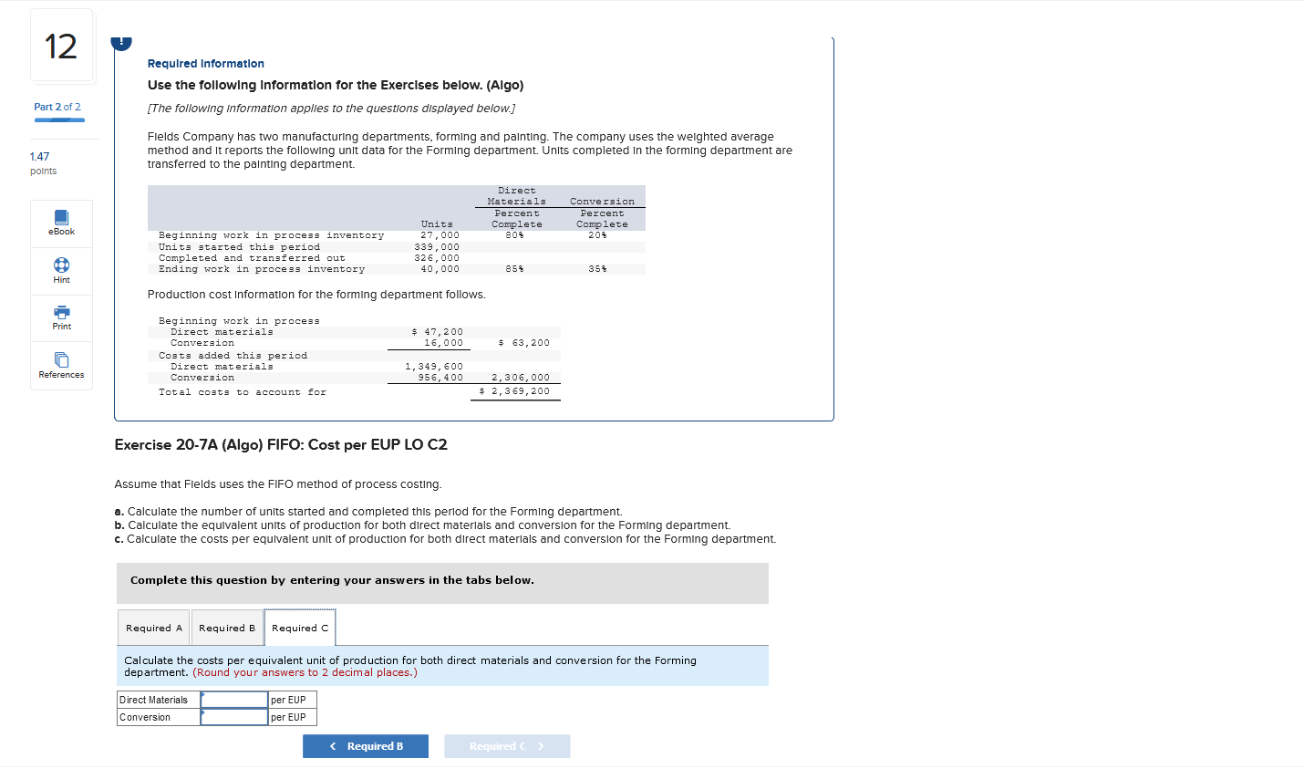Click the Required information heading

[x=206, y=64]
